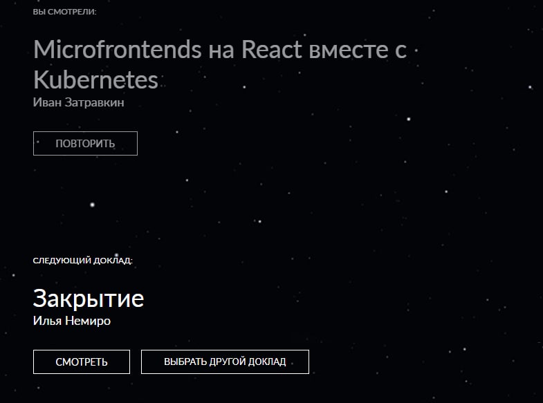Click the 'СЛЕДУЮЩИЙ ДОКЛАД:' label
This screenshot has width=543, height=403.
point(83,260)
